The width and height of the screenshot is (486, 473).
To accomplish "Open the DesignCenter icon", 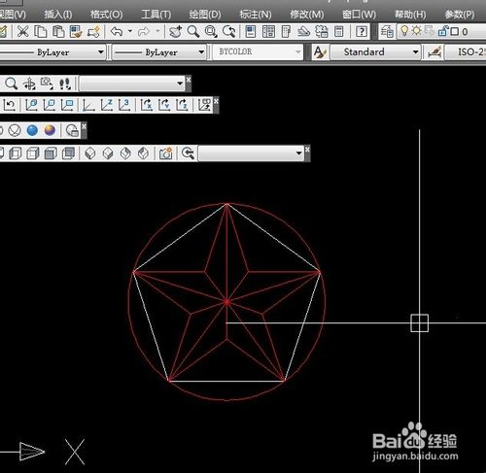I will 268,32.
